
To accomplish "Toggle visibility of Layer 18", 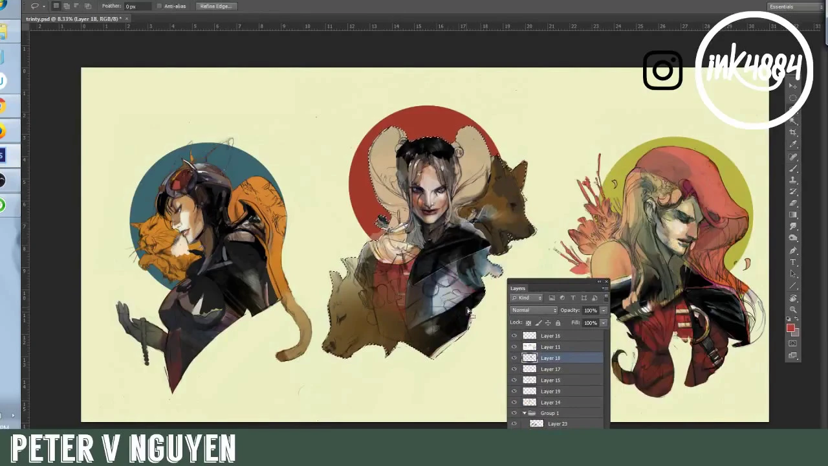I will [x=514, y=358].
